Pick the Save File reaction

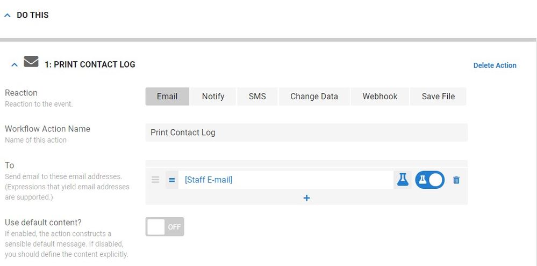tap(438, 97)
